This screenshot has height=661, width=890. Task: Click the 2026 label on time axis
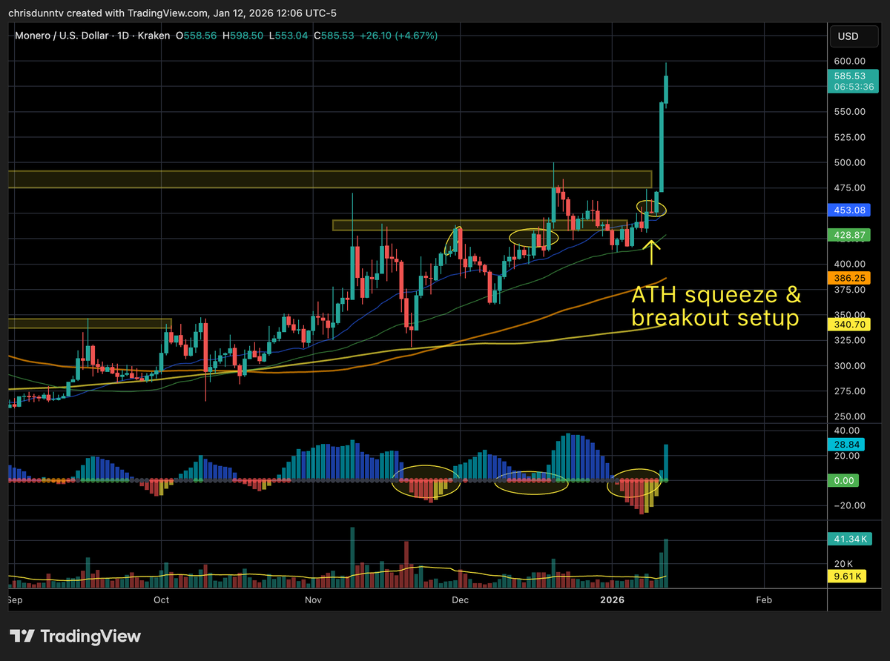(612, 599)
